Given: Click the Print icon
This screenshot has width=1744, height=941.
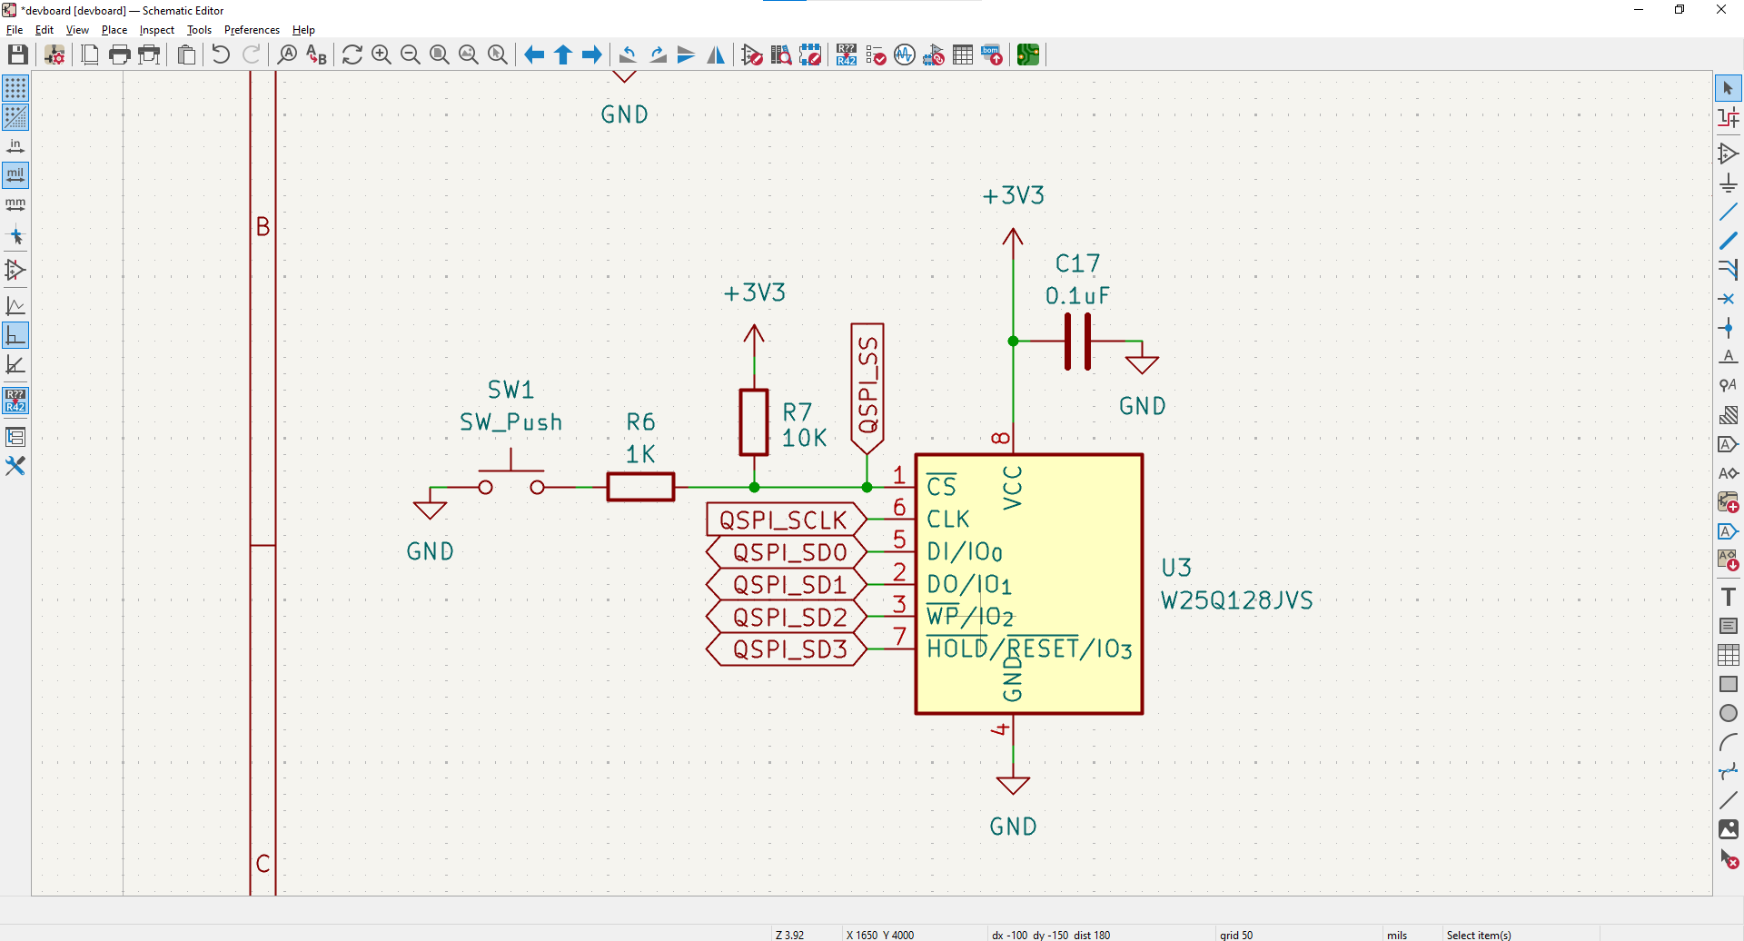Looking at the screenshot, I should point(119,55).
